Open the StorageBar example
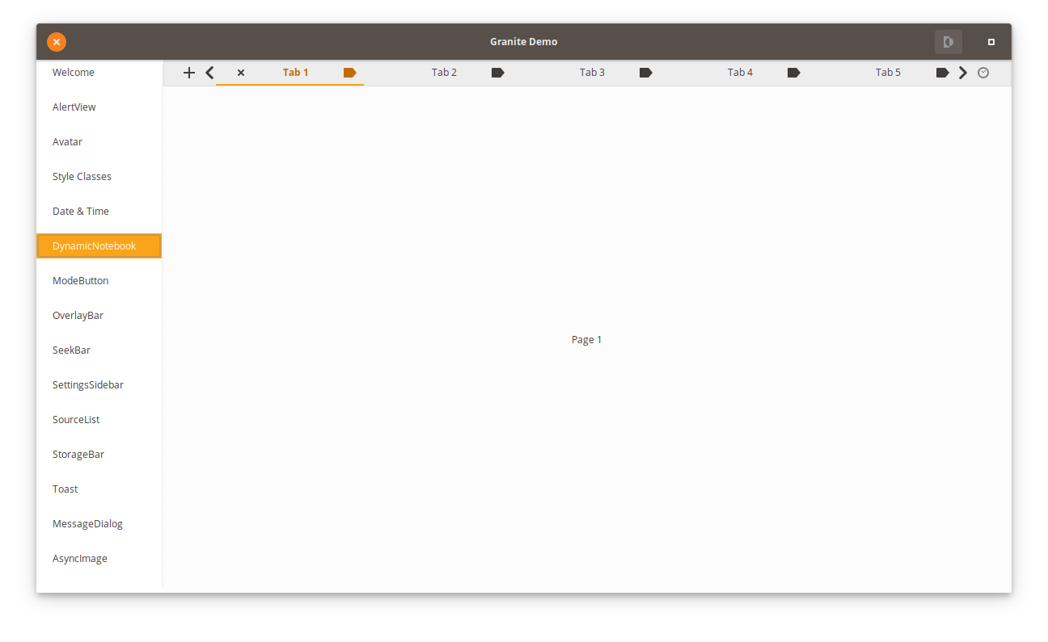The image size is (1048, 642). pos(78,454)
